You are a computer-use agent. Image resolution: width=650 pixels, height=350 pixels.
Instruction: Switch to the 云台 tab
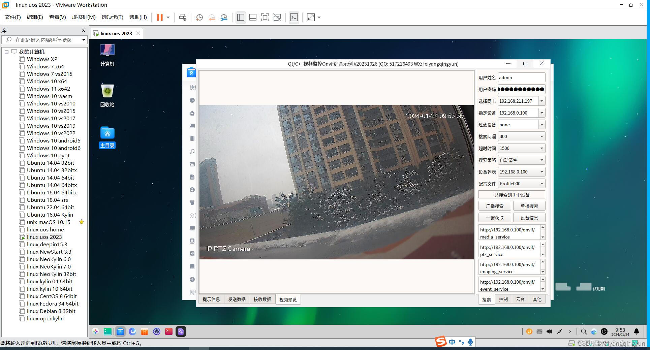click(520, 299)
